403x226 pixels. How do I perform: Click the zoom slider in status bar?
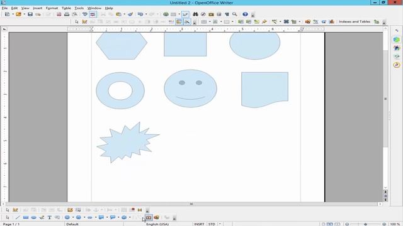point(365,224)
